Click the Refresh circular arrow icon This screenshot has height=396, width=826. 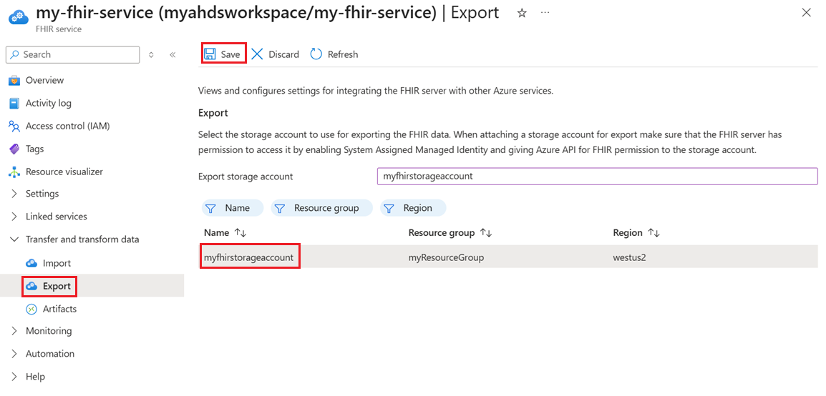click(x=316, y=54)
